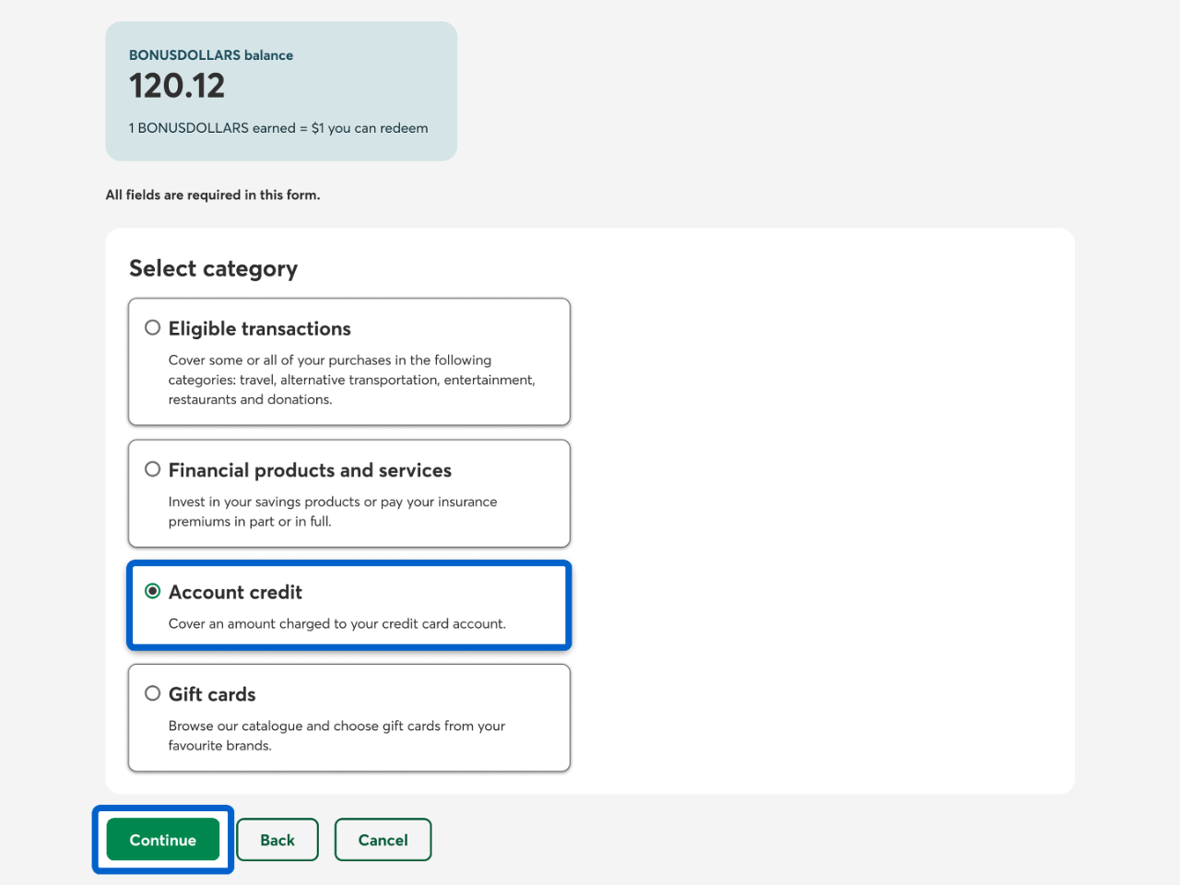1180x885 pixels.
Task: Click the '1 BONUSDOLLARS earned = $1' text
Action: [x=278, y=128]
